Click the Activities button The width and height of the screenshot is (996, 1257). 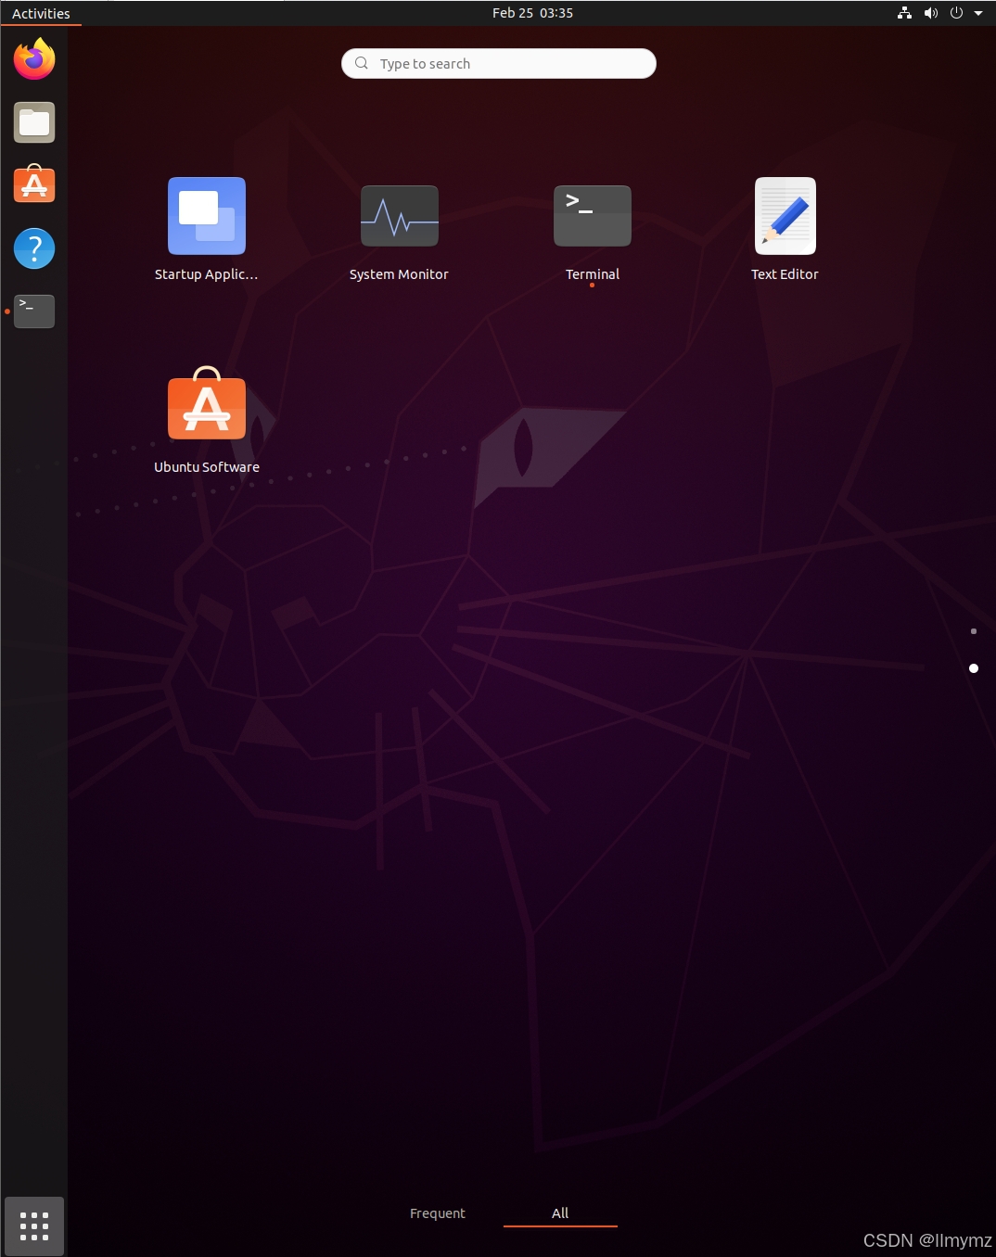pyautogui.click(x=41, y=13)
